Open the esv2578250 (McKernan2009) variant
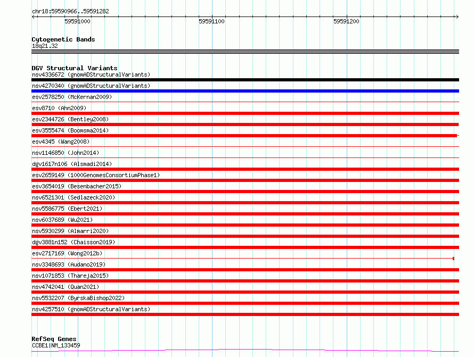 click(x=71, y=97)
